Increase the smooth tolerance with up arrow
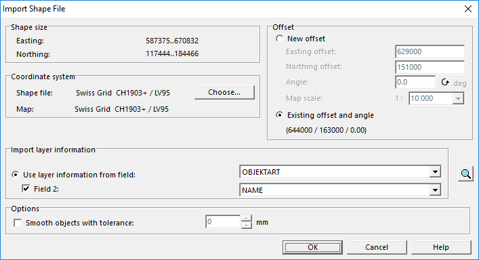 [x=246, y=218]
